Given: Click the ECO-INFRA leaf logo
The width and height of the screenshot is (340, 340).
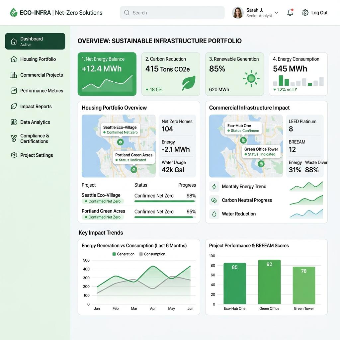Looking at the screenshot, I should [x=14, y=13].
